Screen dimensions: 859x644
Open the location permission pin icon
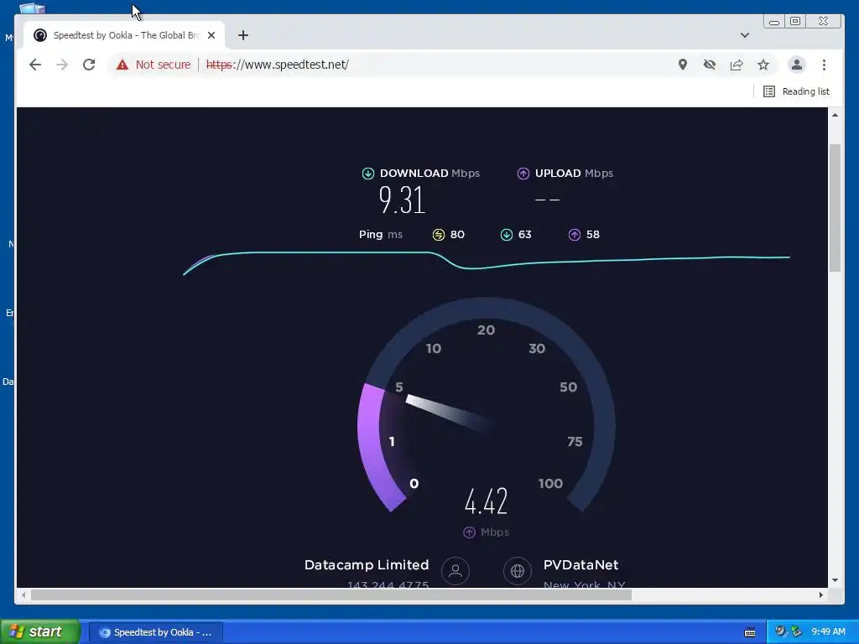point(683,65)
